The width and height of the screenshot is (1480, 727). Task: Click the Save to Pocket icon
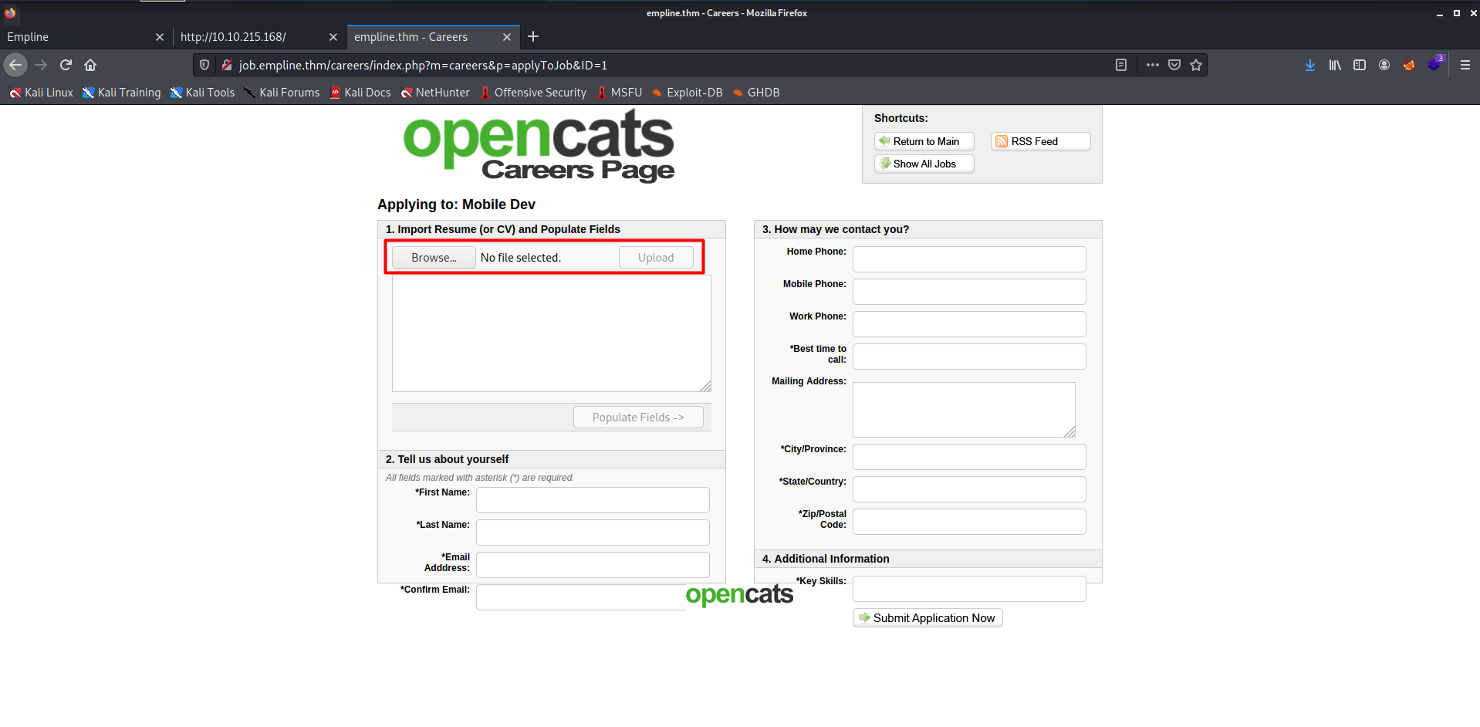1174,65
